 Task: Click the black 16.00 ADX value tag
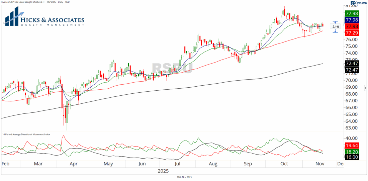(x=352, y=157)
